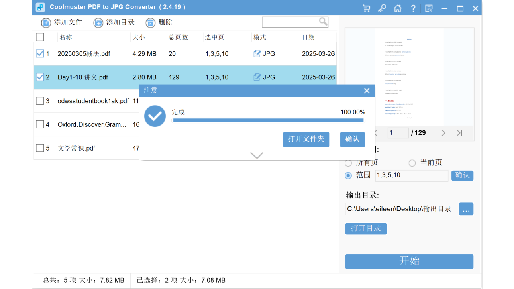Screen dimensions: 514x289
Task: Click the home icon in the titlebar
Action: (x=398, y=8)
